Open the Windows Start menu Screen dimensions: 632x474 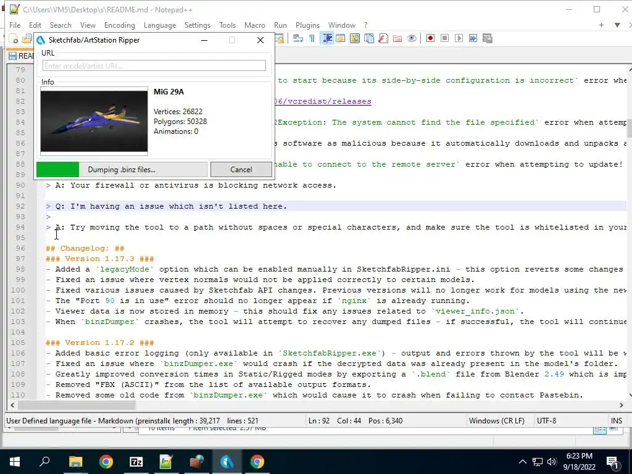click(x=15, y=462)
